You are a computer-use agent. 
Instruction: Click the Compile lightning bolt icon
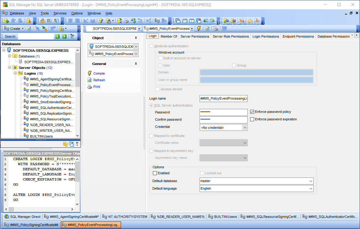pyautogui.click(x=89, y=73)
